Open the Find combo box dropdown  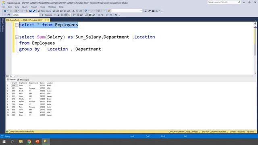click(x=141, y=11)
